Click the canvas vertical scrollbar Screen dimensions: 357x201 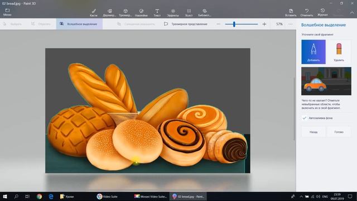coord(294,109)
